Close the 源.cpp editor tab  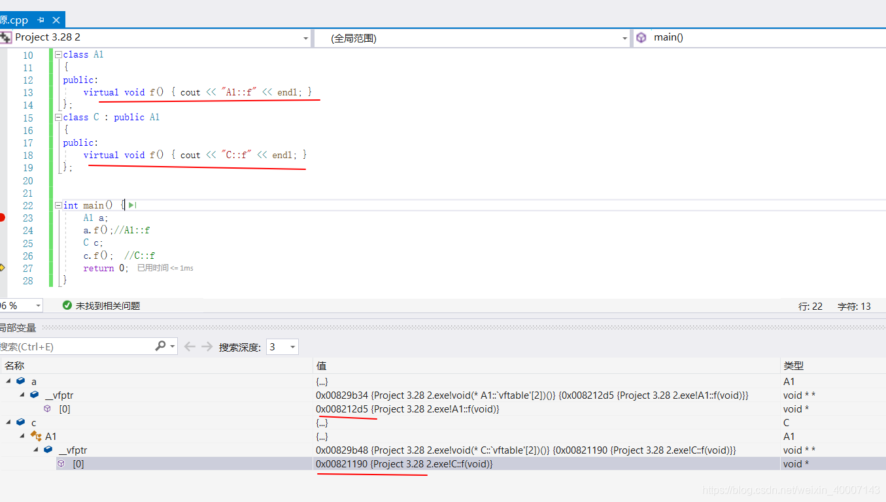pyautogui.click(x=56, y=20)
